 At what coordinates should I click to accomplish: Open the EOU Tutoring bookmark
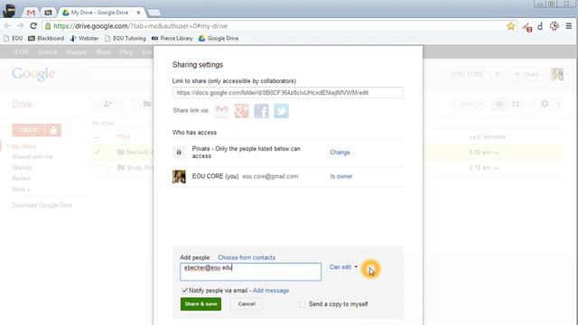pos(126,38)
